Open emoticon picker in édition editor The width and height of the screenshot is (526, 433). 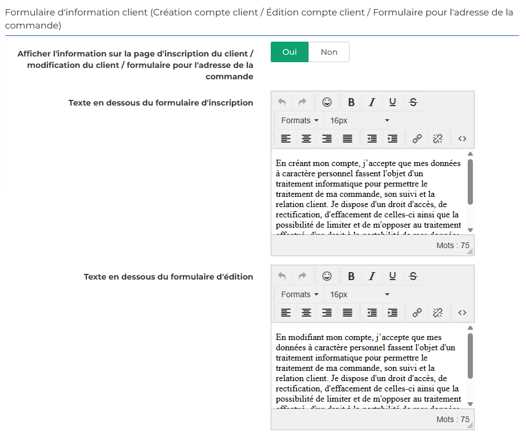click(x=327, y=276)
